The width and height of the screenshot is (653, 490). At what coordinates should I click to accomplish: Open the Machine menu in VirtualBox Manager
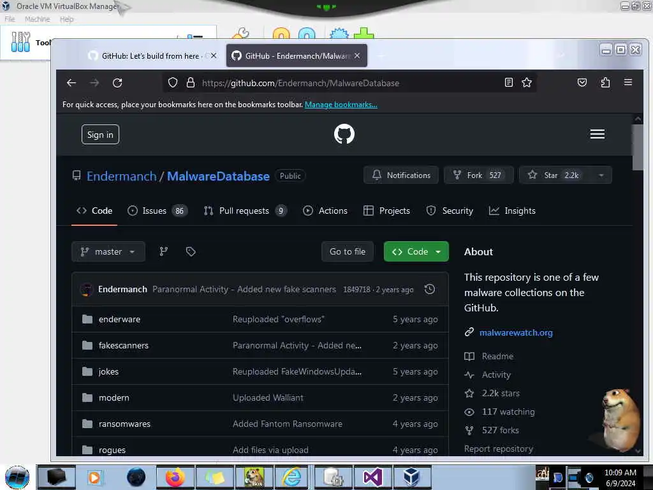click(37, 19)
